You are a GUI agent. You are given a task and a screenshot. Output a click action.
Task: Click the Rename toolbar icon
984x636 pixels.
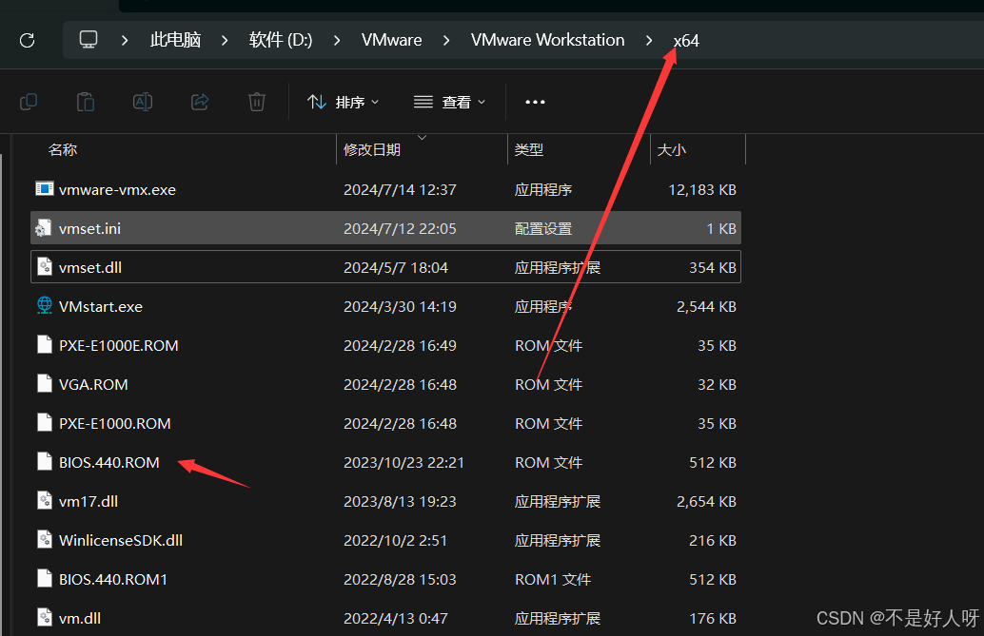(x=143, y=102)
